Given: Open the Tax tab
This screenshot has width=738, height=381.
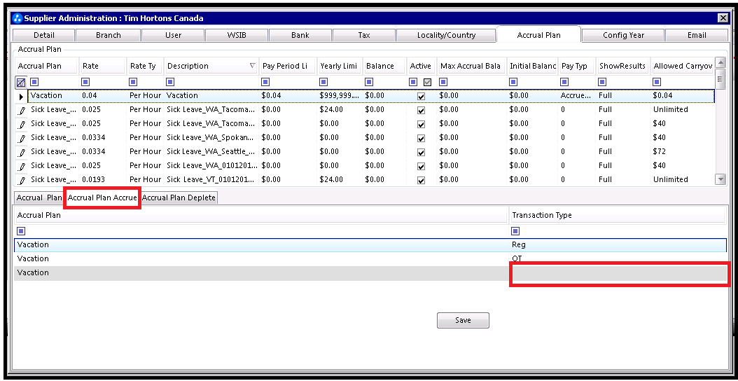Looking at the screenshot, I should coord(364,35).
